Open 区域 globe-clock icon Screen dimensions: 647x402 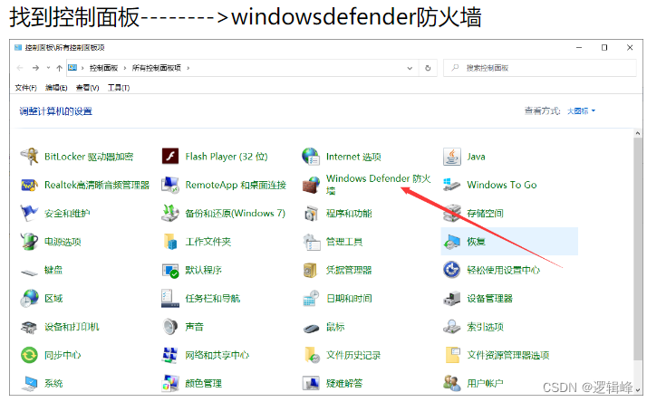[x=29, y=299]
